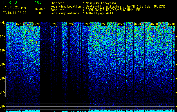The width and height of the screenshot is (177, 112).
Task: Select location text Ogata-vill. Akita-Pref. JAPAN
Action: 110,6
